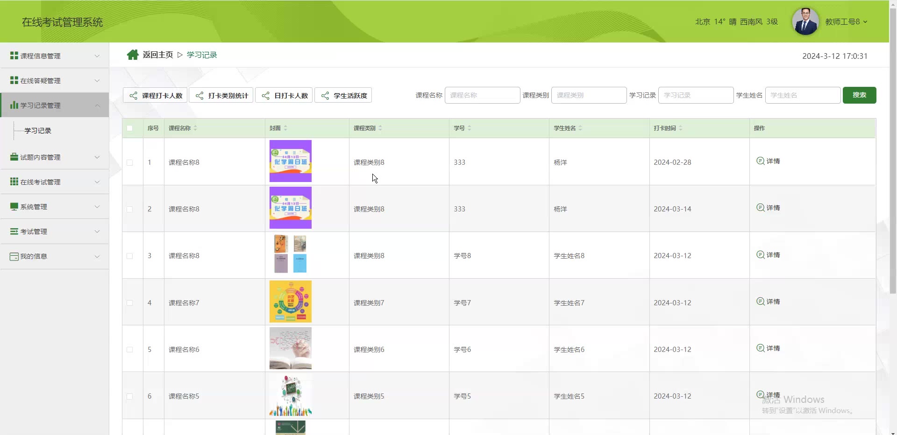The height and width of the screenshot is (435, 897).
Task: Click the briefcase icon beside 试题内容管理
Action: tap(14, 157)
